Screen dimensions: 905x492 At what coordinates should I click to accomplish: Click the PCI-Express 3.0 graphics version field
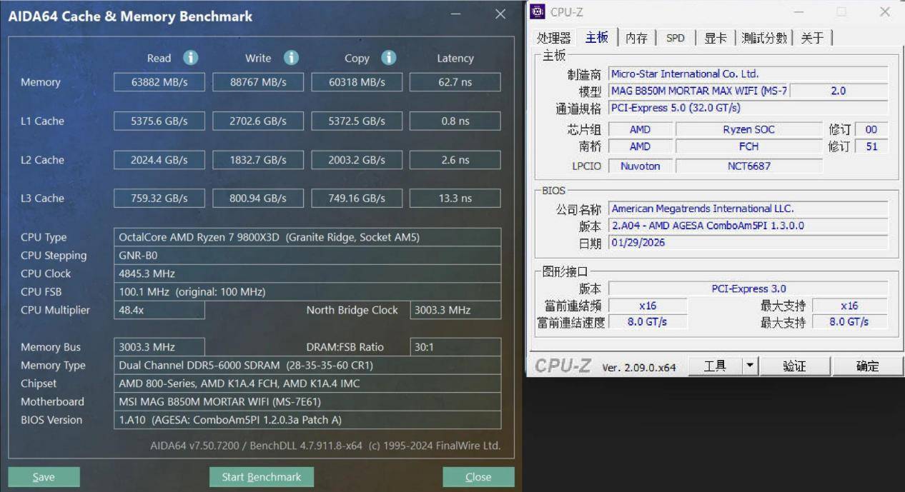(x=748, y=288)
